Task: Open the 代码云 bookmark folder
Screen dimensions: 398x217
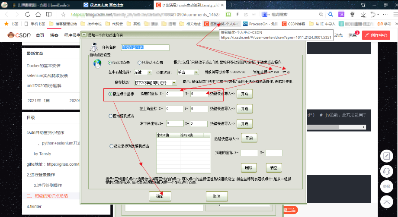Action: click(114, 24)
